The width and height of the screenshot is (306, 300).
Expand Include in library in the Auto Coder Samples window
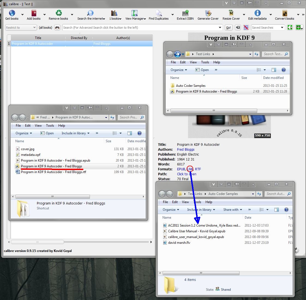tap(201, 210)
